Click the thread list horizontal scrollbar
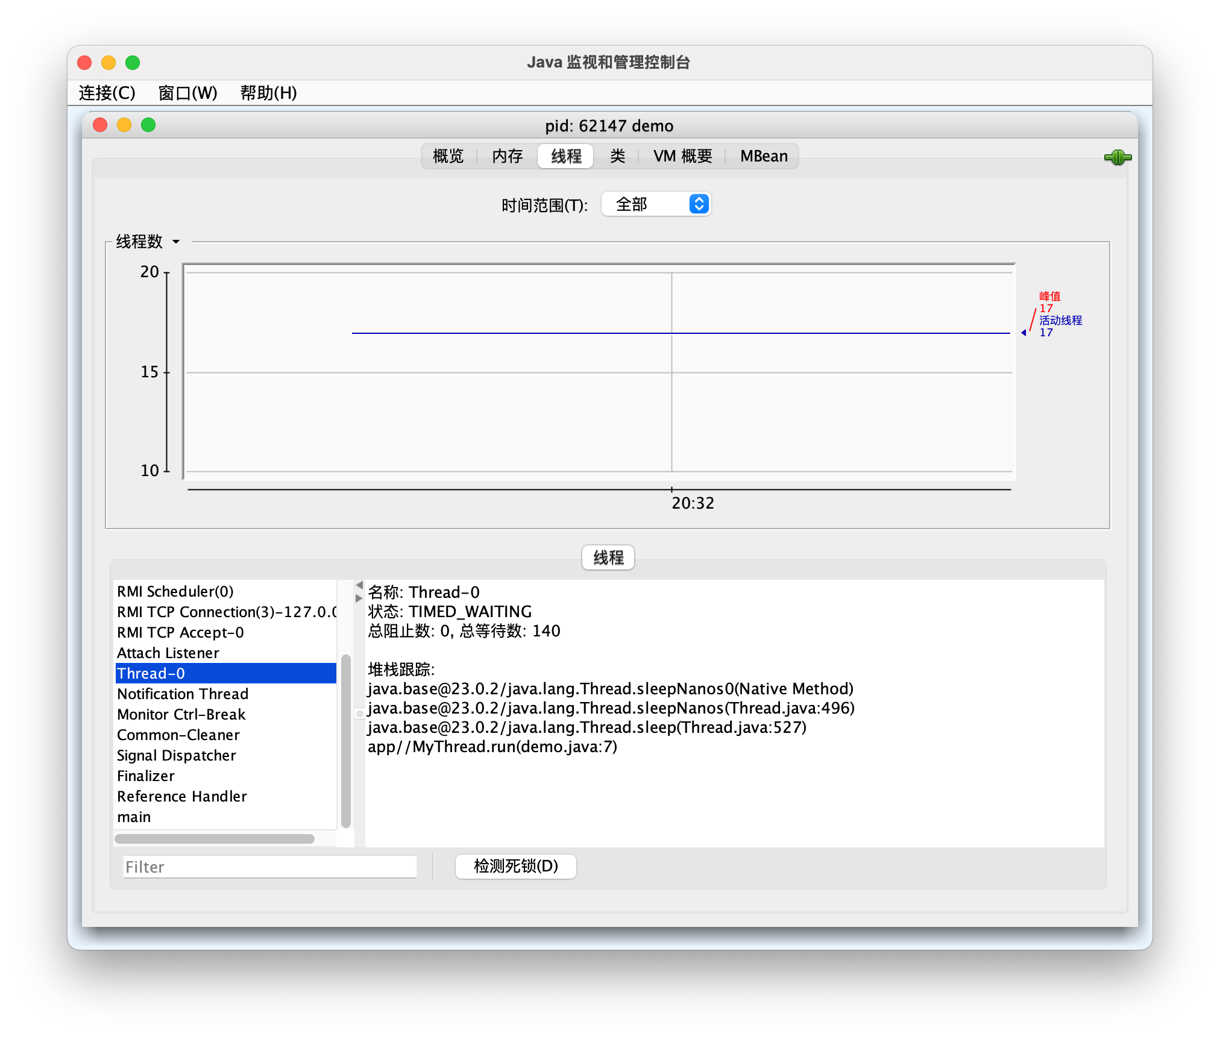Image resolution: width=1220 pixels, height=1039 pixels. pyautogui.click(x=215, y=838)
